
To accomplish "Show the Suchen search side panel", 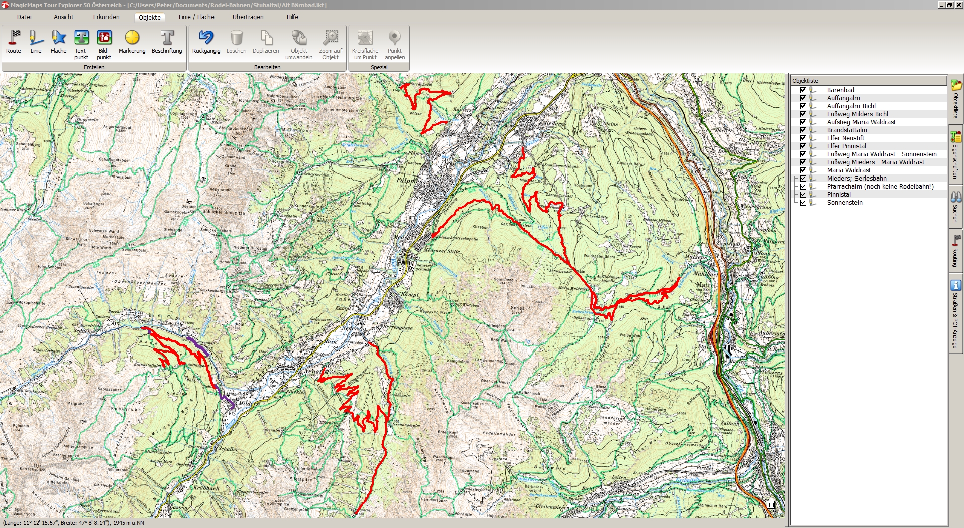I will [955, 207].
